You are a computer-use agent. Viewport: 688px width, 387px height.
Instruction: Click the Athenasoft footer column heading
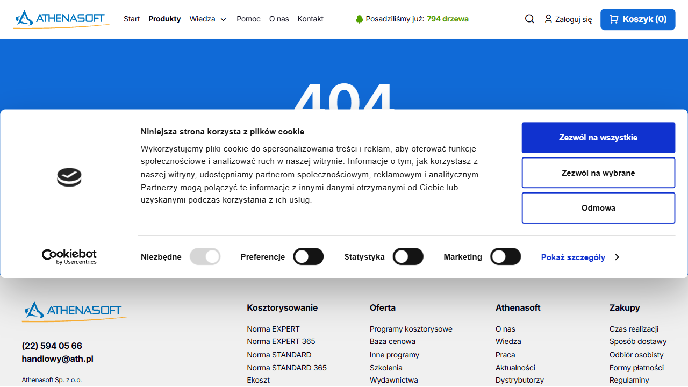(518, 308)
